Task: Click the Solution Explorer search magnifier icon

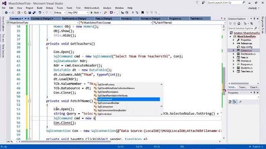Action: coord(256,28)
